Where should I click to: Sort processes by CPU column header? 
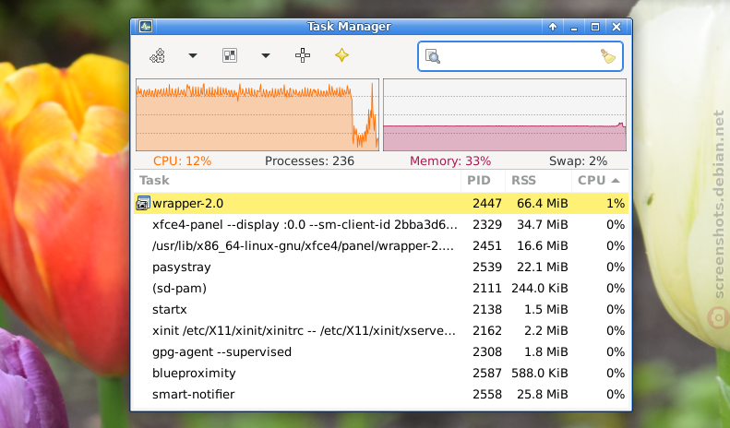(600, 181)
